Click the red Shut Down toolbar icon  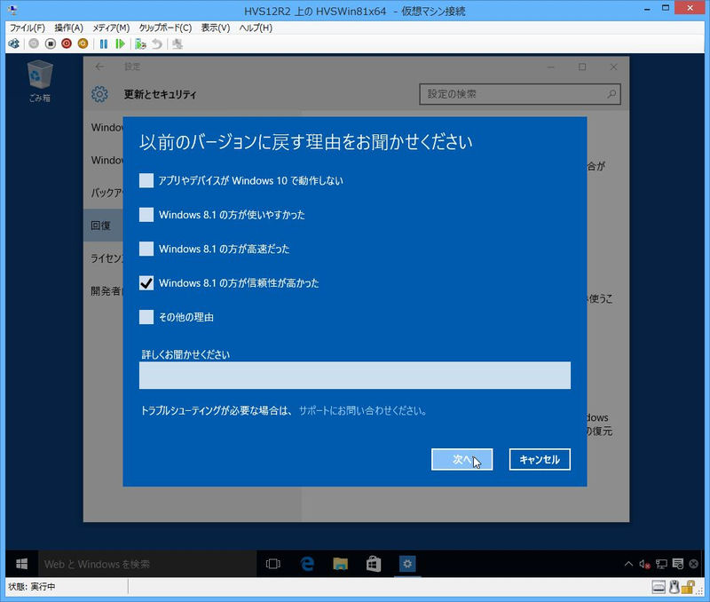tap(67, 44)
